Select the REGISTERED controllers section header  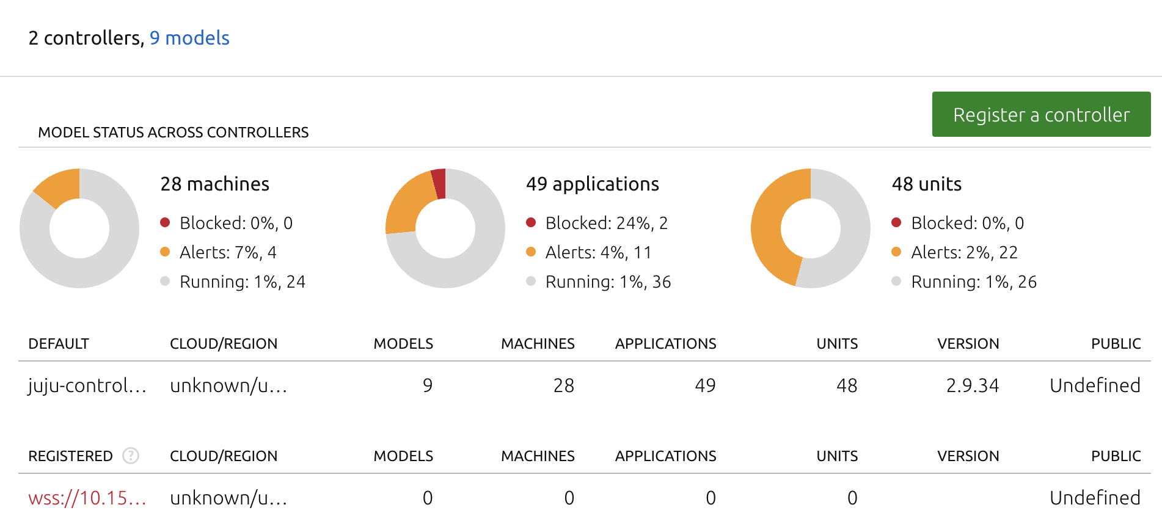point(70,456)
